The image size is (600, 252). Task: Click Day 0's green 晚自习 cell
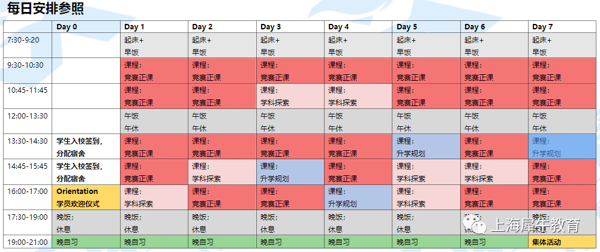pos(86,241)
